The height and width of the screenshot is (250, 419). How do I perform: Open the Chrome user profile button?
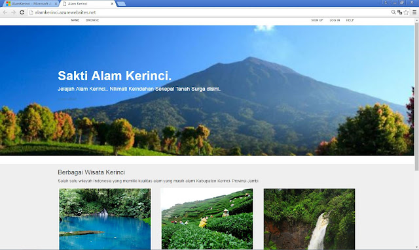386,3
